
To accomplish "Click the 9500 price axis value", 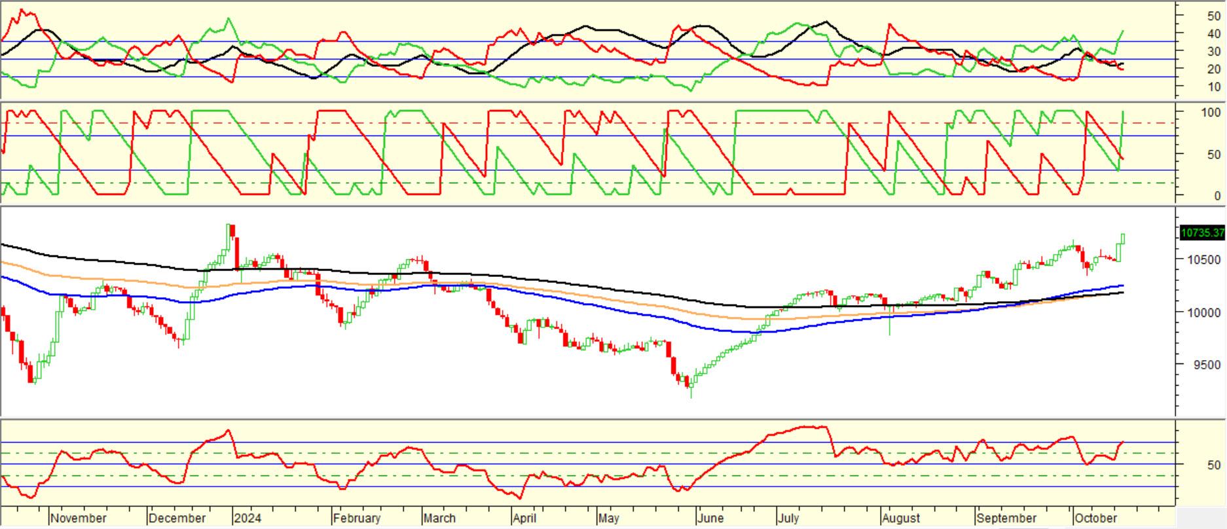I will tap(1207, 365).
